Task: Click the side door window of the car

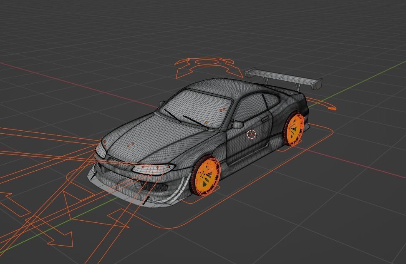Action: point(250,107)
